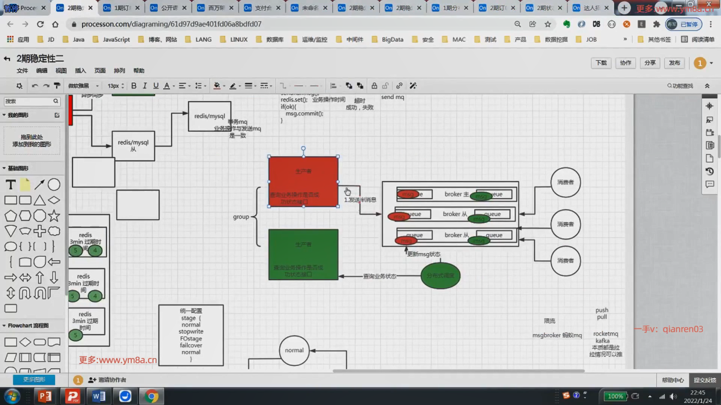
Task: Toggle italic formatting
Action: pos(145,86)
